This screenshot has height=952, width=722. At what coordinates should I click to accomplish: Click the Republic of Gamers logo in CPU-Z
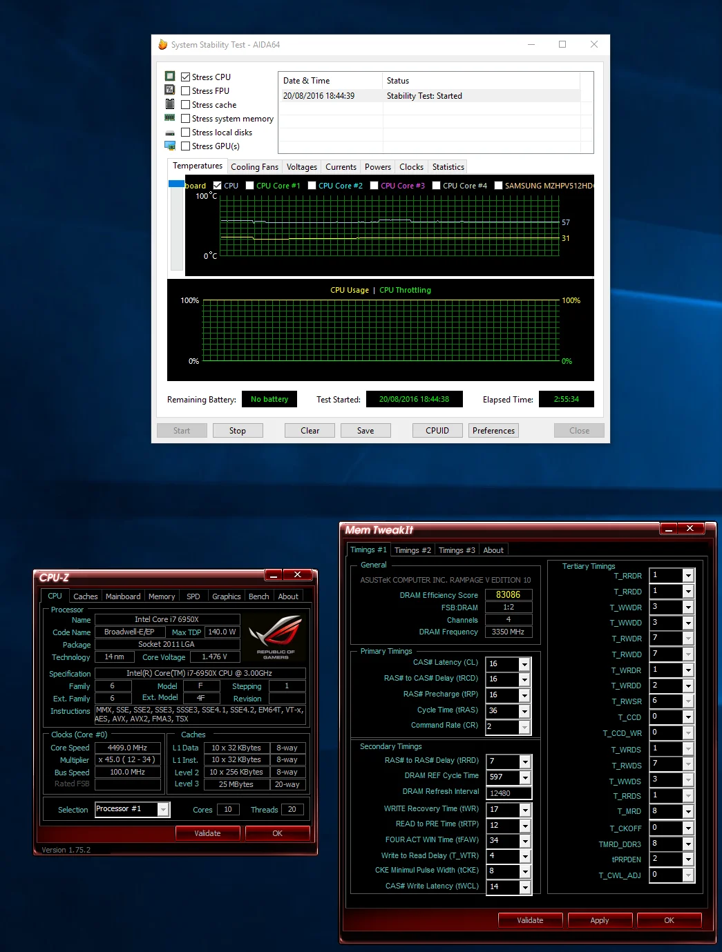coord(276,637)
